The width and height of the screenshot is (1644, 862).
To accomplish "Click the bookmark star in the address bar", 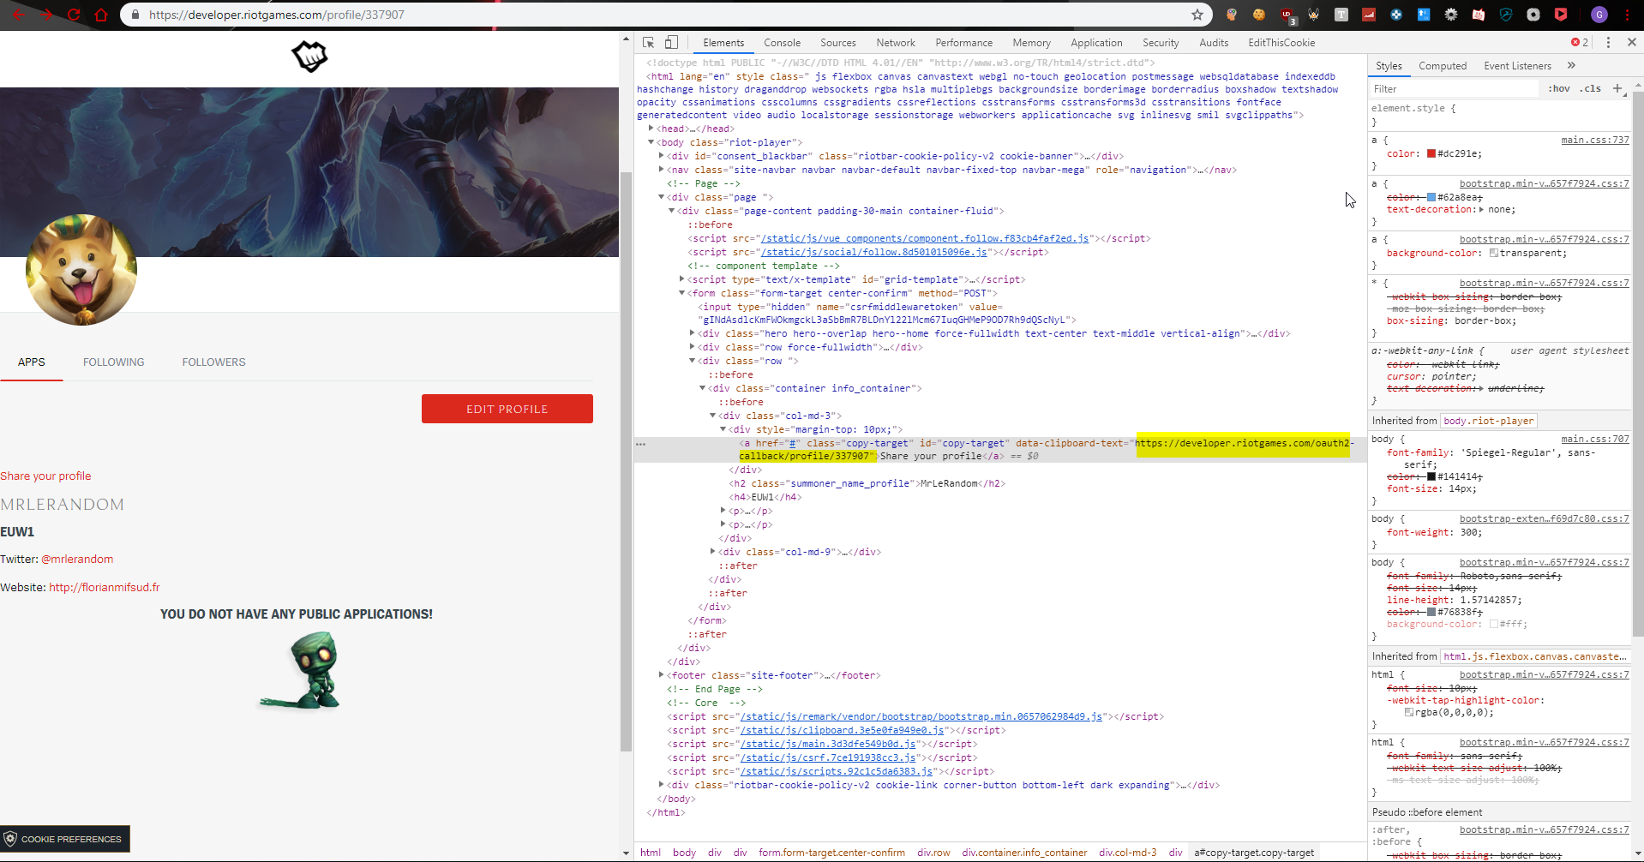I will pyautogui.click(x=1198, y=15).
